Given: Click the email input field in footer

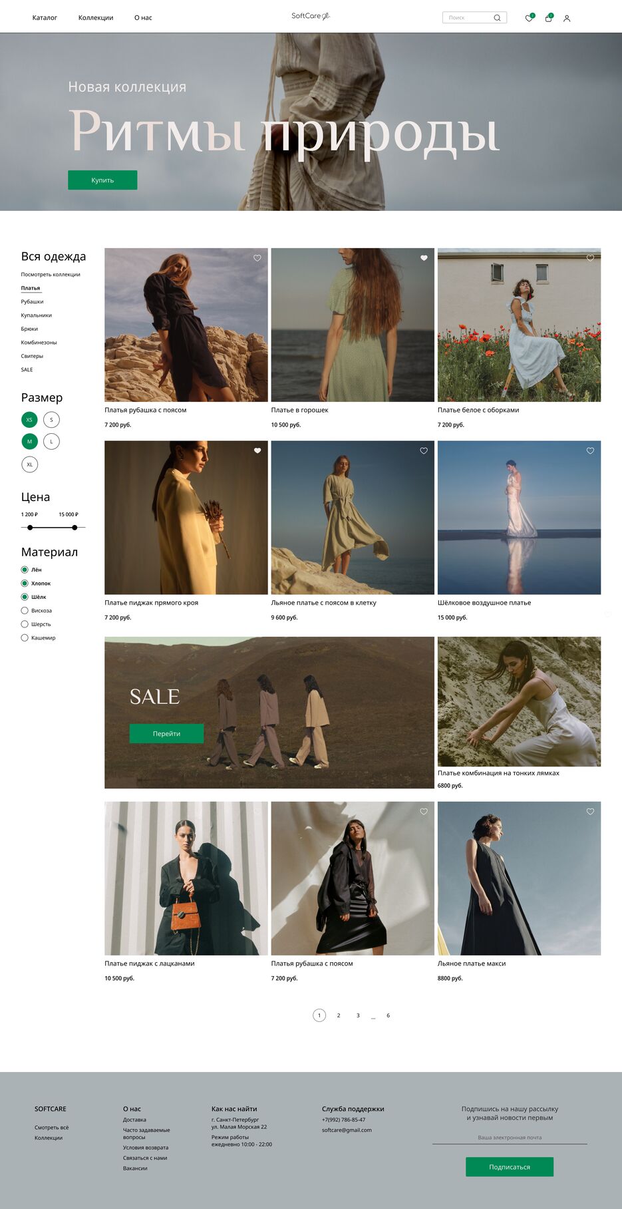Looking at the screenshot, I should (509, 1138).
